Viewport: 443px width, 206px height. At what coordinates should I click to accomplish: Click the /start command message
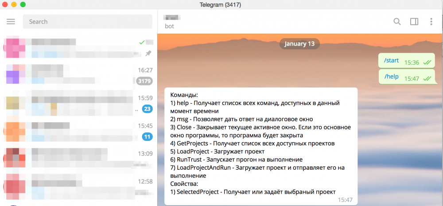[x=407, y=61]
